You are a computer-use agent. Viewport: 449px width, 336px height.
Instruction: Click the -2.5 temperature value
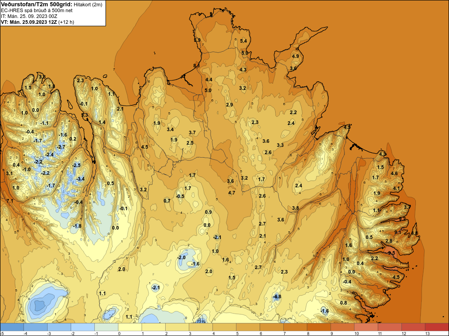click(76, 165)
